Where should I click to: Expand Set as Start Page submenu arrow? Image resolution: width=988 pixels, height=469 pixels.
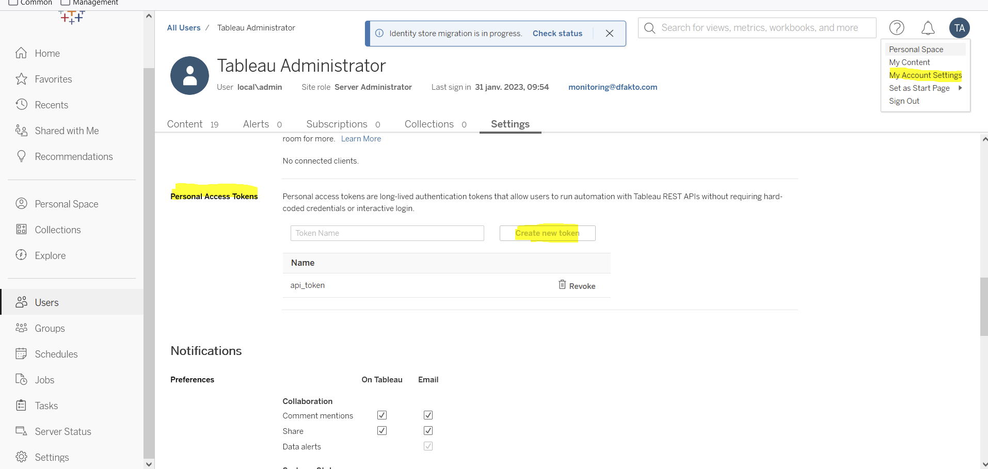point(960,88)
